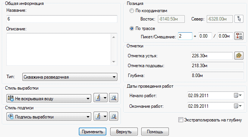Expand arrow beside label style edit button

tap(105, 116)
